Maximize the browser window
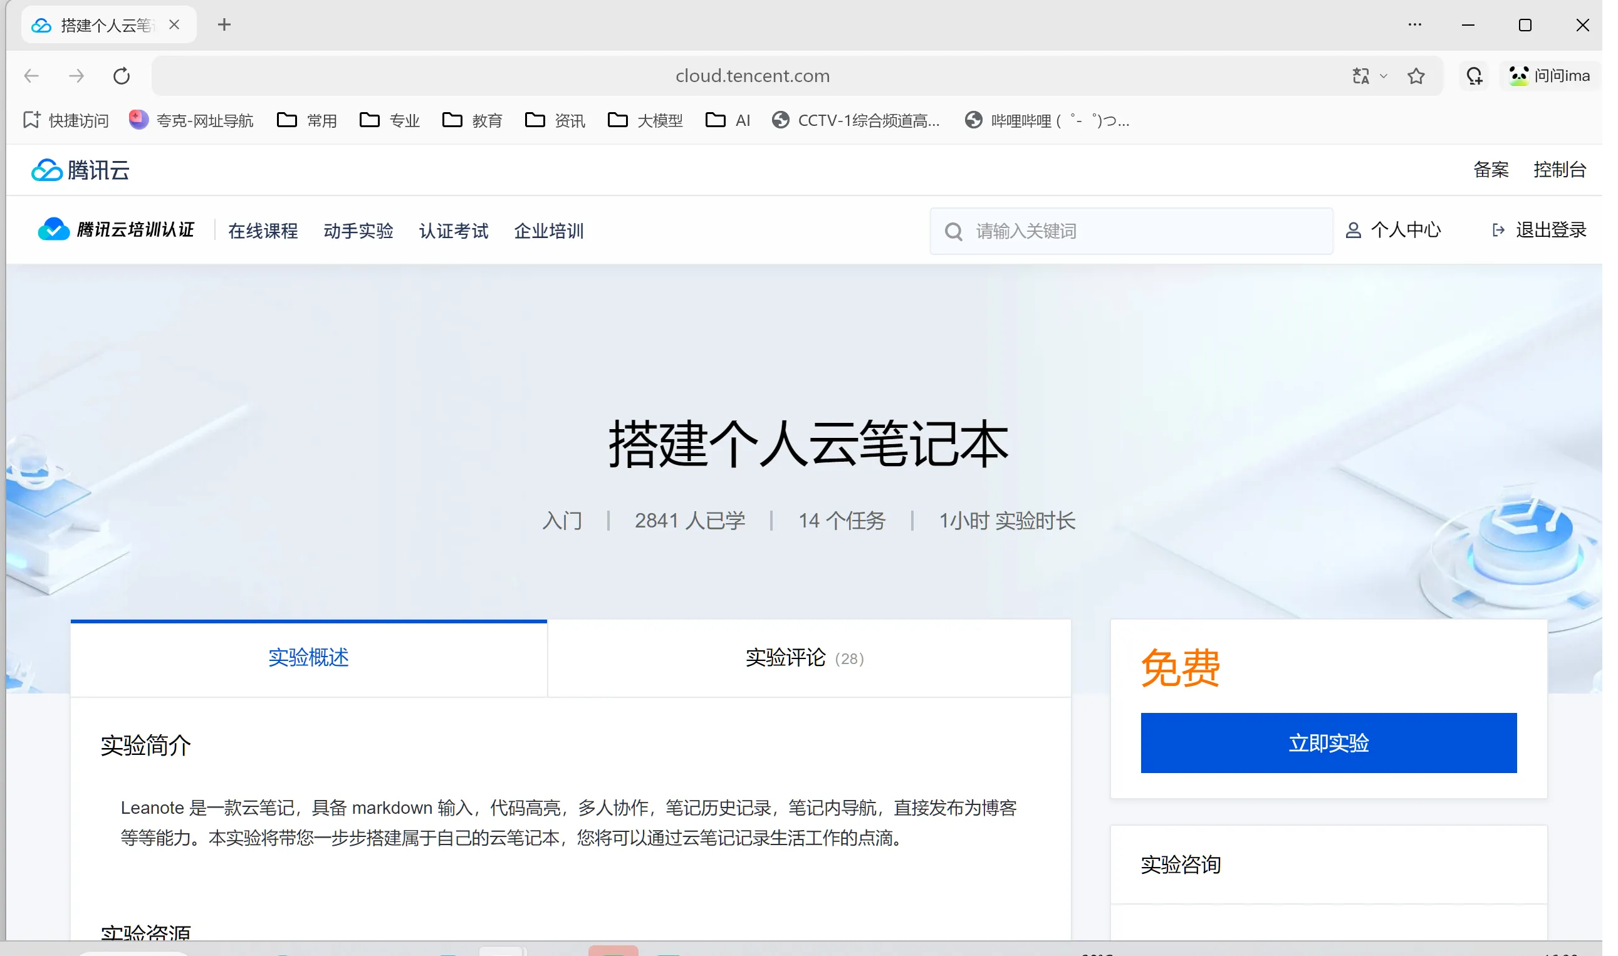Viewport: 1618px width, 956px height. click(x=1525, y=24)
